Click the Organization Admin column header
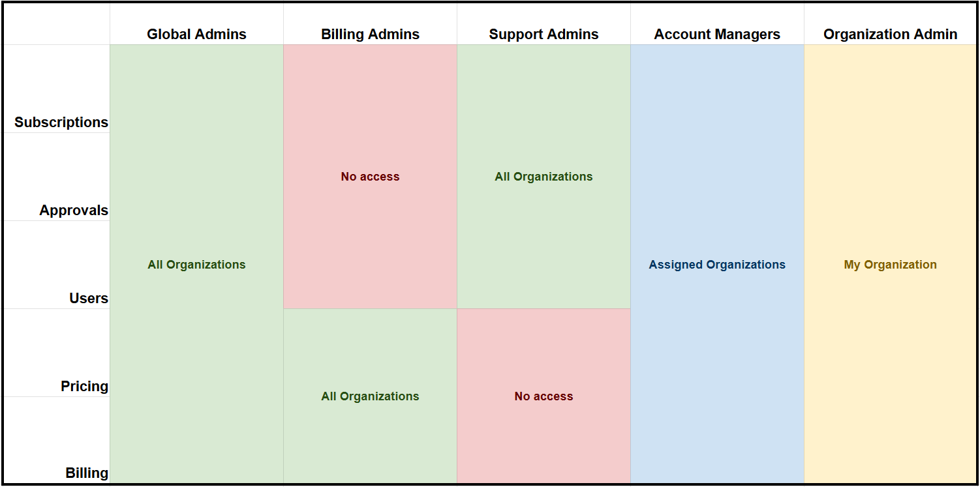 [x=890, y=35]
